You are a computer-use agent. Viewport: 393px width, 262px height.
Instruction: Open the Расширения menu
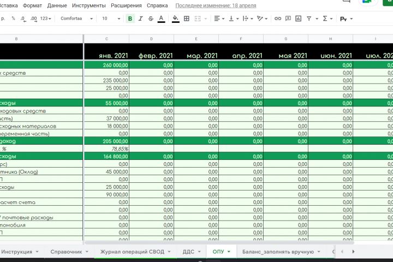point(126,5)
